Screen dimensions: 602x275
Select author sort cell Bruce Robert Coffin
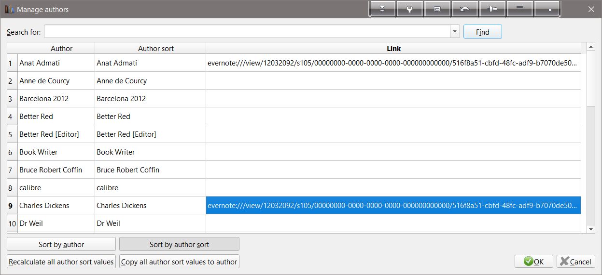click(x=150, y=170)
